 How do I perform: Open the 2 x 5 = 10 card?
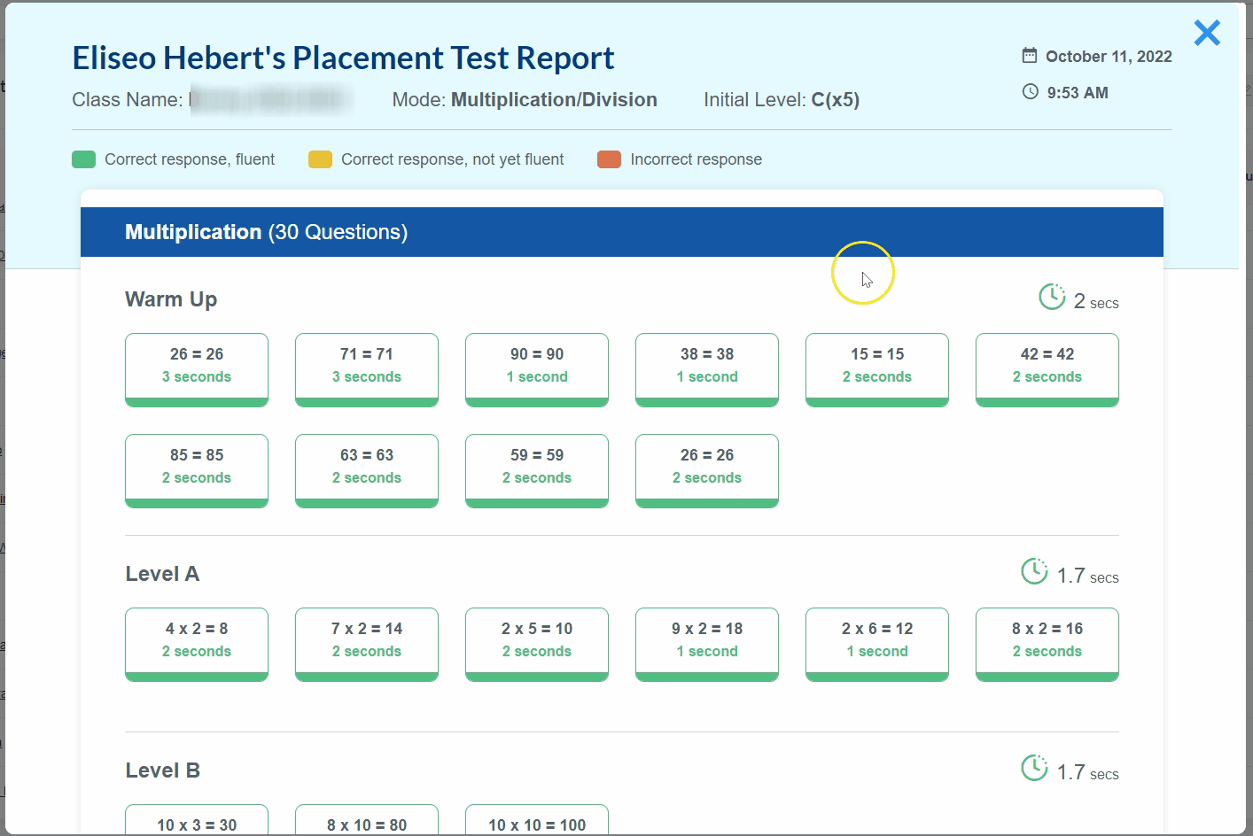pos(537,645)
